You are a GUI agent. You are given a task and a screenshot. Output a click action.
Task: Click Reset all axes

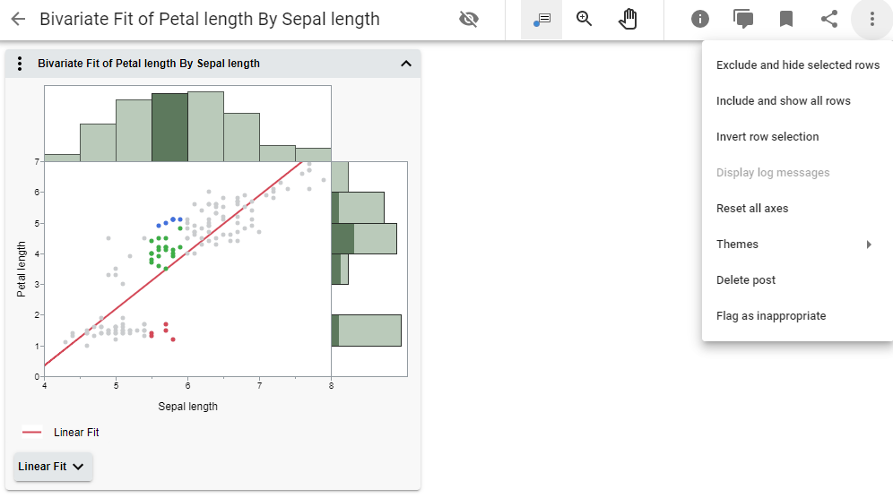point(752,209)
